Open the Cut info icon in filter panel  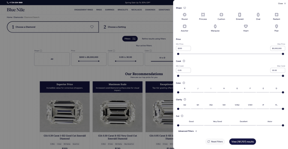pos(182,116)
